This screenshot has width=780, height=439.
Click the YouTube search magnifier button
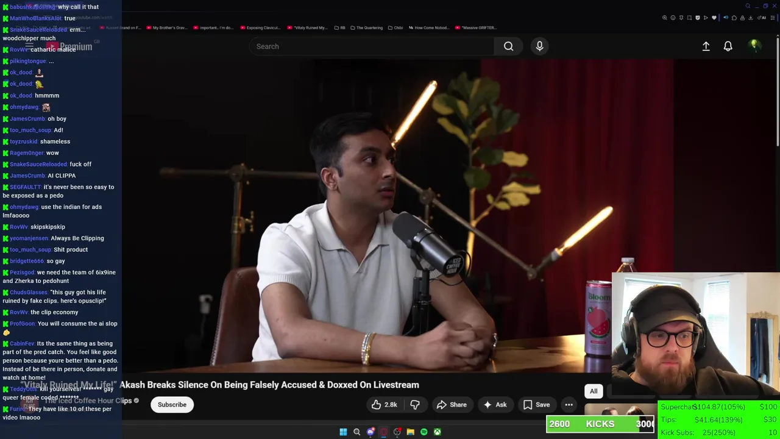pyautogui.click(x=508, y=46)
